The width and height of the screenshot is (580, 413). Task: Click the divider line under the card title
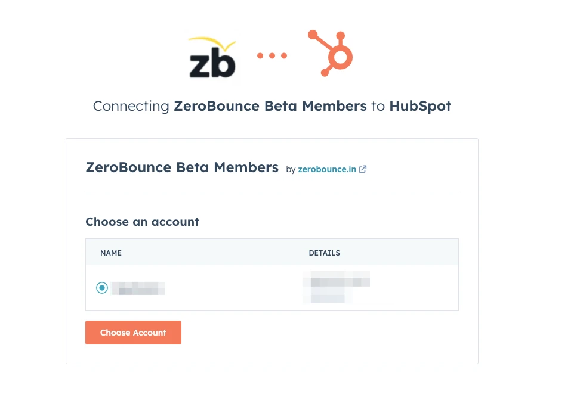pyautogui.click(x=272, y=192)
